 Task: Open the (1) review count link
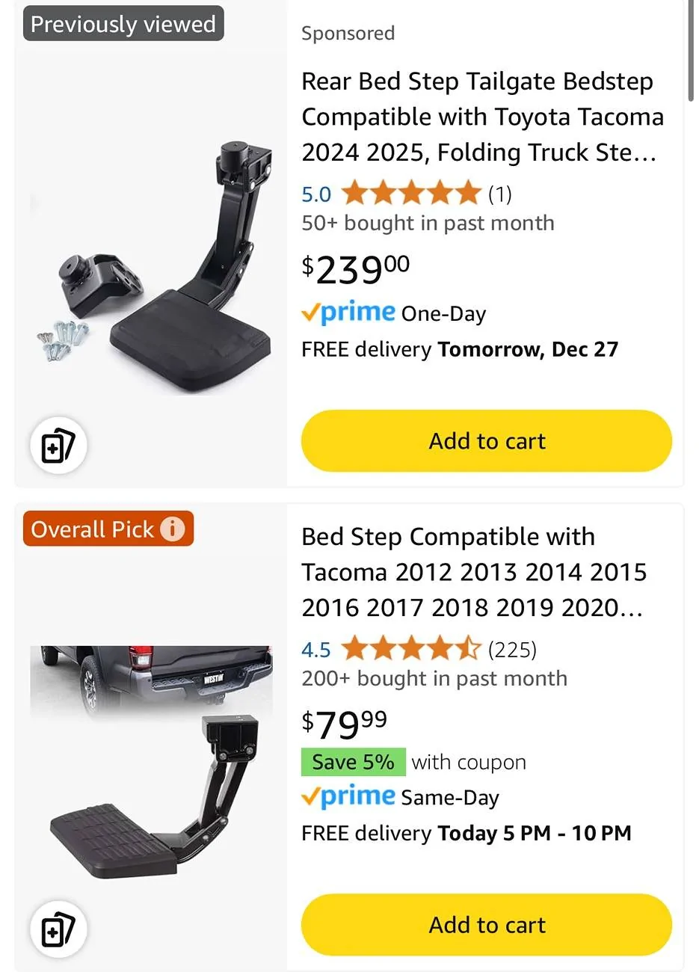[x=500, y=194]
